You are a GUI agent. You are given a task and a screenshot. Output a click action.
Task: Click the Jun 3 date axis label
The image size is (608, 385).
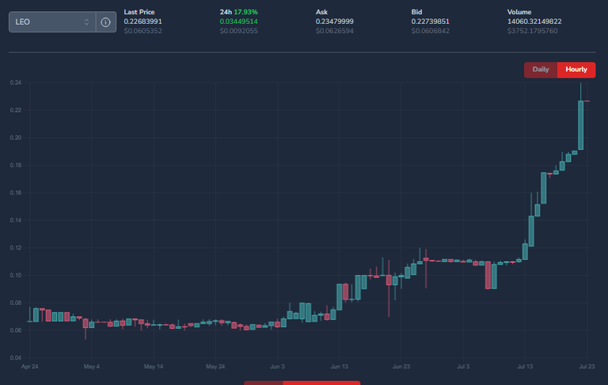pyautogui.click(x=277, y=366)
